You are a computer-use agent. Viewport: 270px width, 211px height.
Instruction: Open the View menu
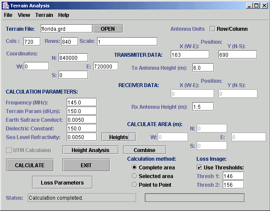tap(24, 15)
